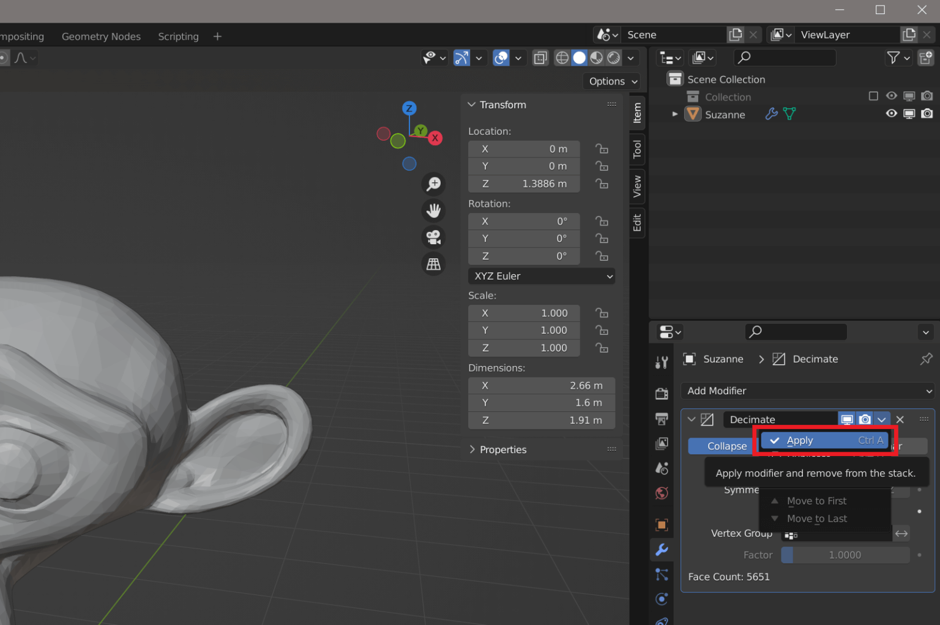Open Modifier properties wrench icon
This screenshot has height=625, width=940.
click(662, 550)
